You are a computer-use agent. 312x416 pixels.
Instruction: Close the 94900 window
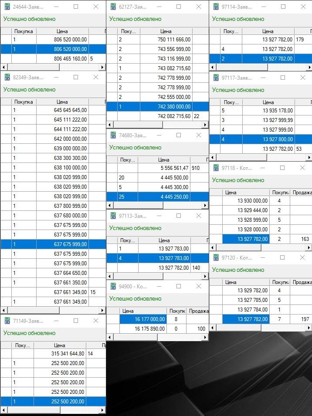(x=199, y=287)
